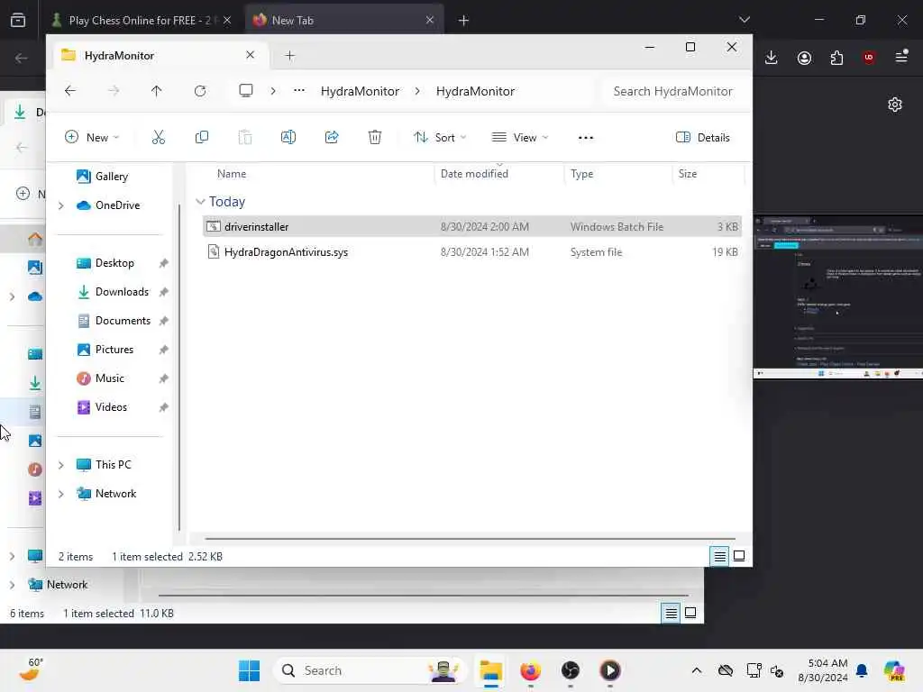Expand chevron between HydraMonitor breadcrumbs
This screenshot has height=692, width=923.
pos(417,91)
